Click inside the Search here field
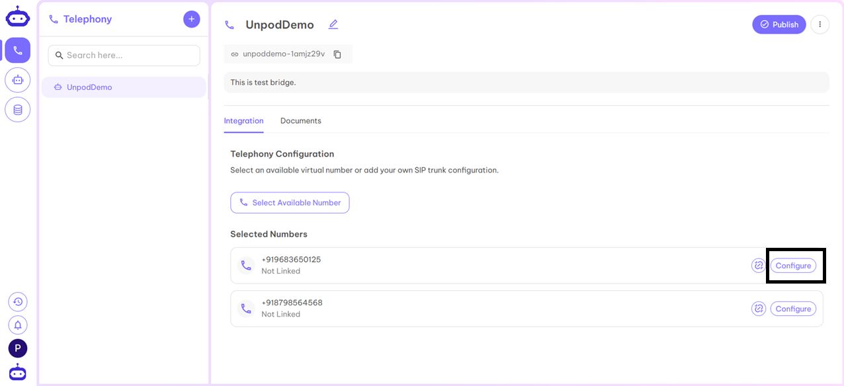This screenshot has height=386, width=844. (124, 56)
